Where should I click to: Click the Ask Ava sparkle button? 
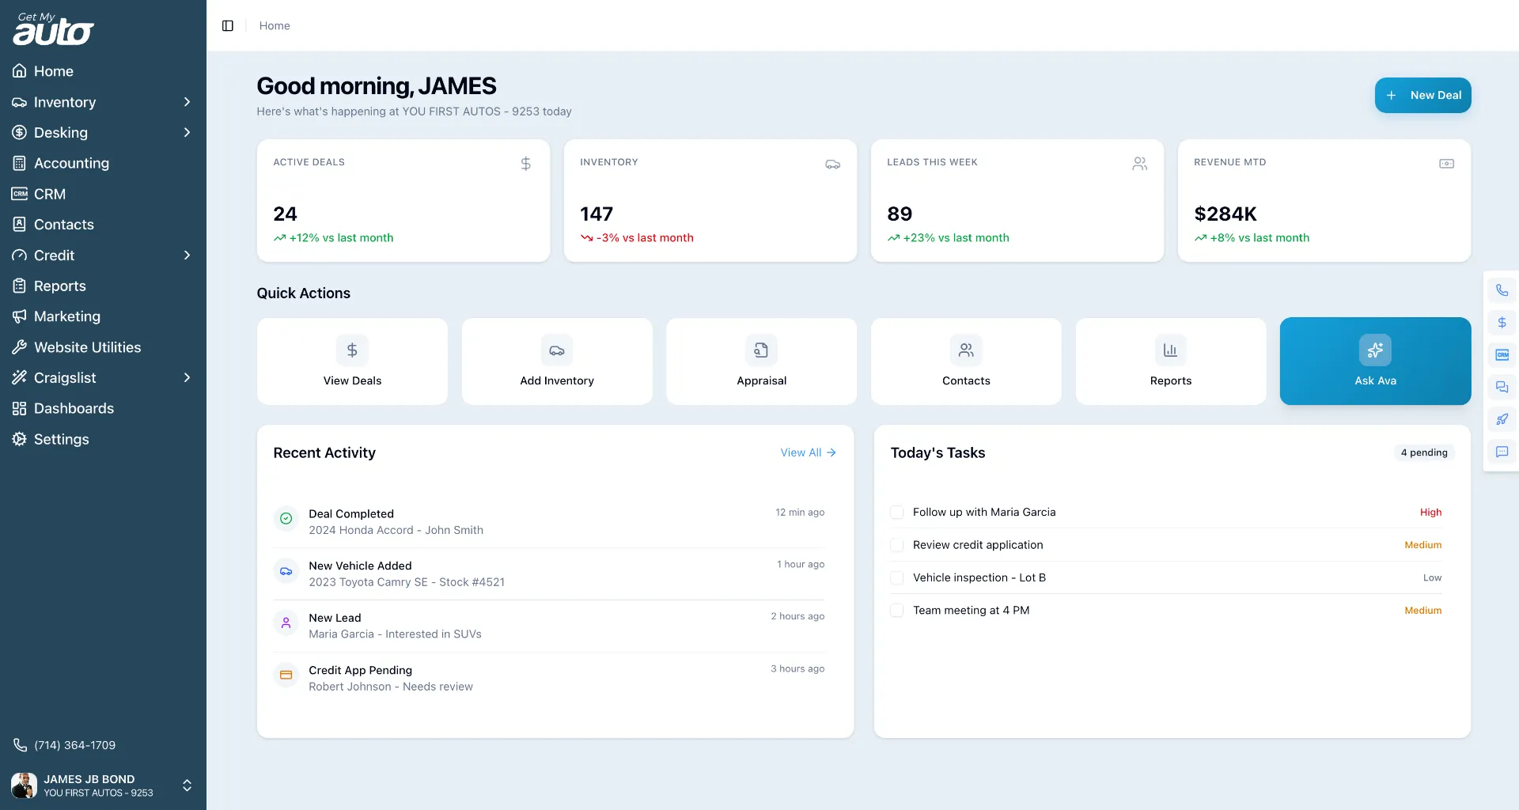(1375, 361)
